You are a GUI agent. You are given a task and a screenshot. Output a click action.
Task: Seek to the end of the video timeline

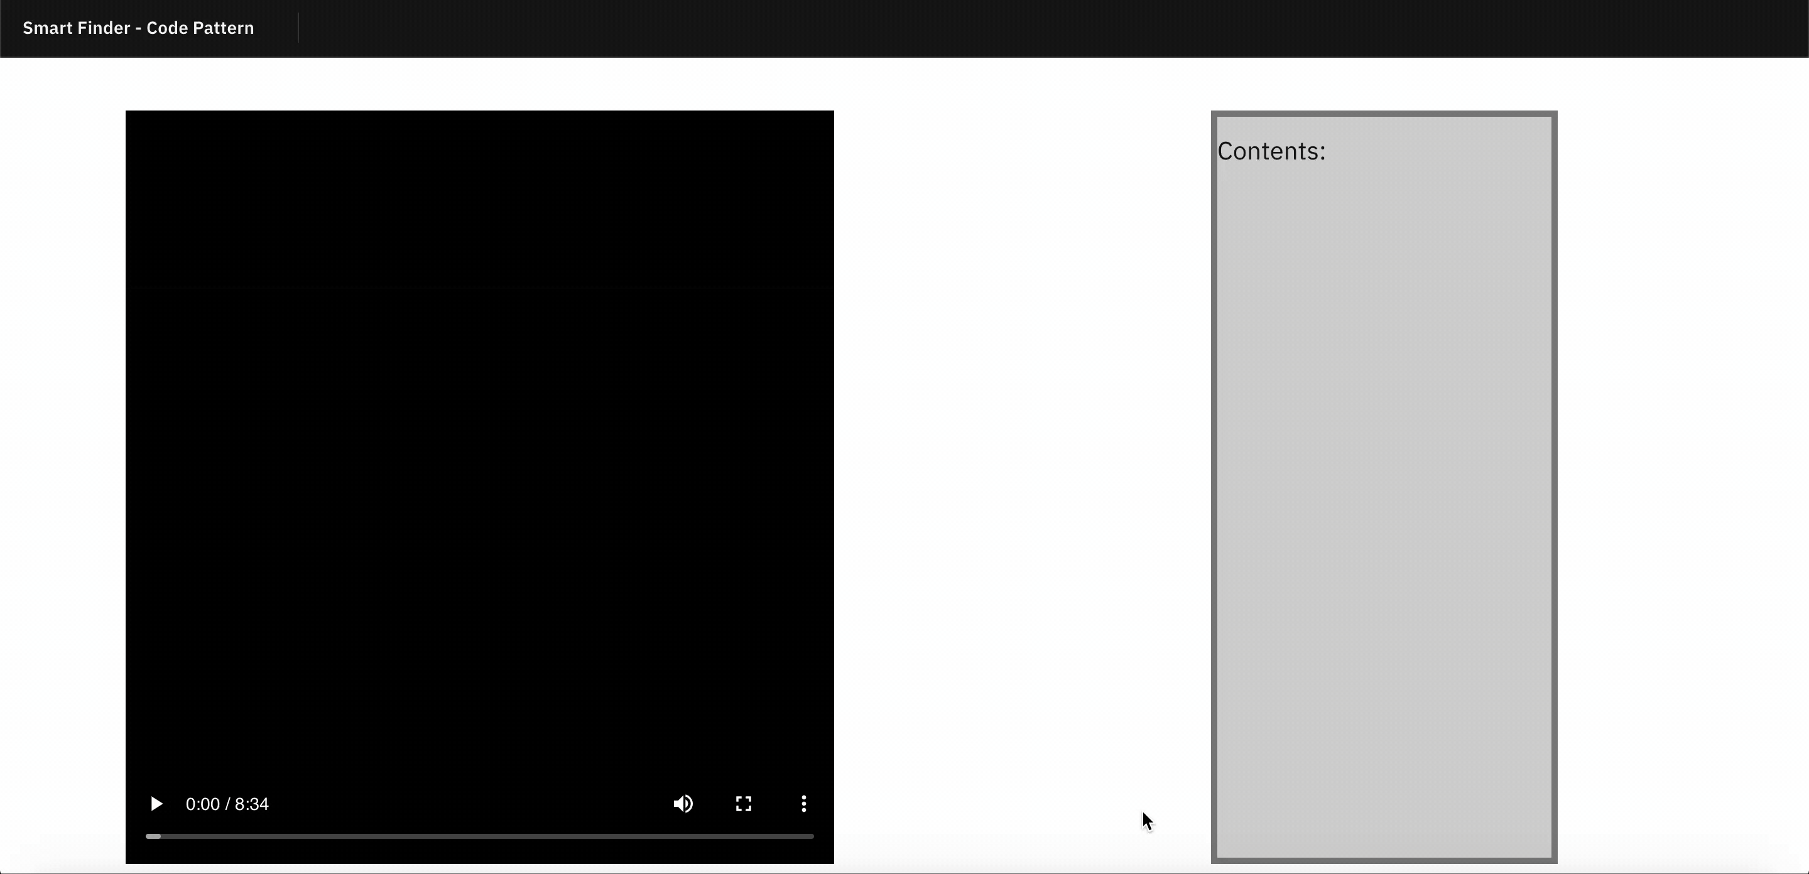coord(813,836)
